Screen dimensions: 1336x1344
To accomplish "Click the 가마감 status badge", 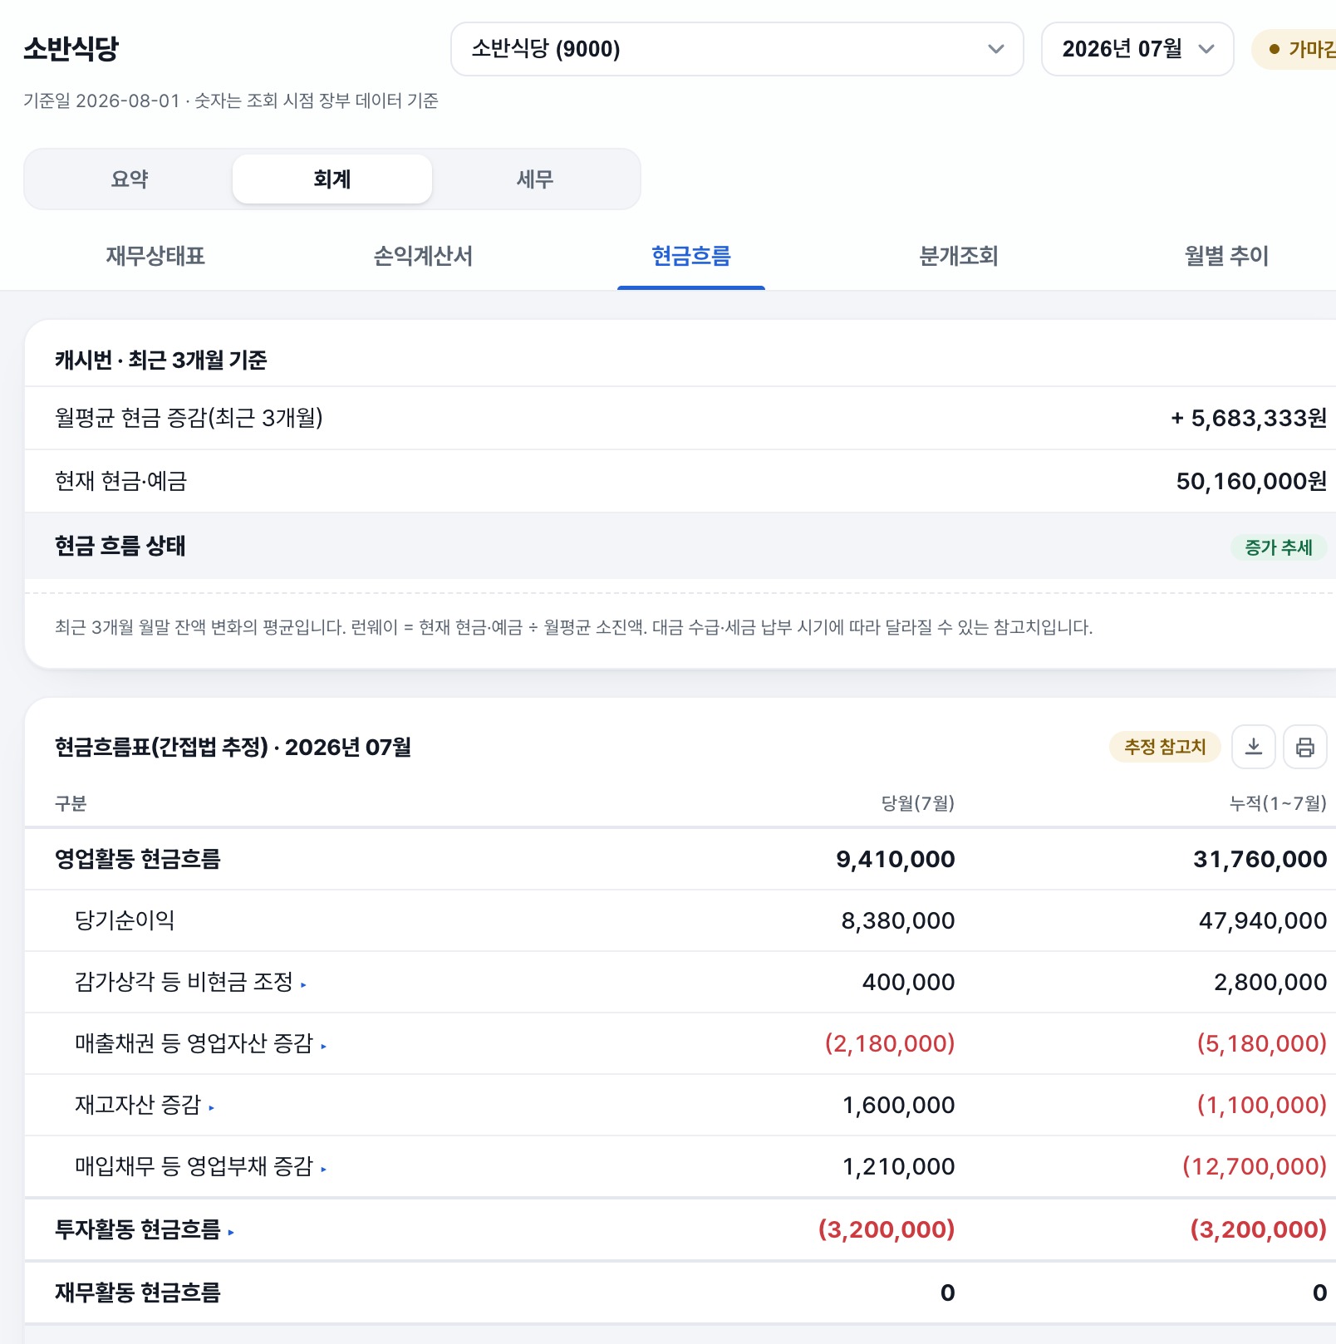I will 1296,49.
